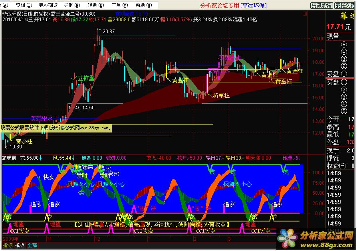Click the 2009年 timeline label
The height and width of the screenshot is (251, 357).
pos(11,239)
